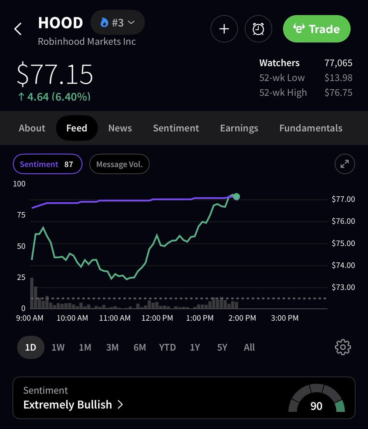Click the 4.64 (6.40%) change text

coord(54,97)
